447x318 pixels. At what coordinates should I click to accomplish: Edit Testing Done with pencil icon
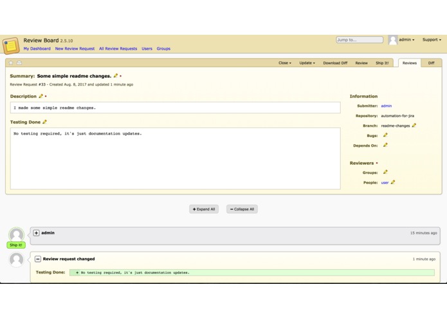click(x=44, y=122)
